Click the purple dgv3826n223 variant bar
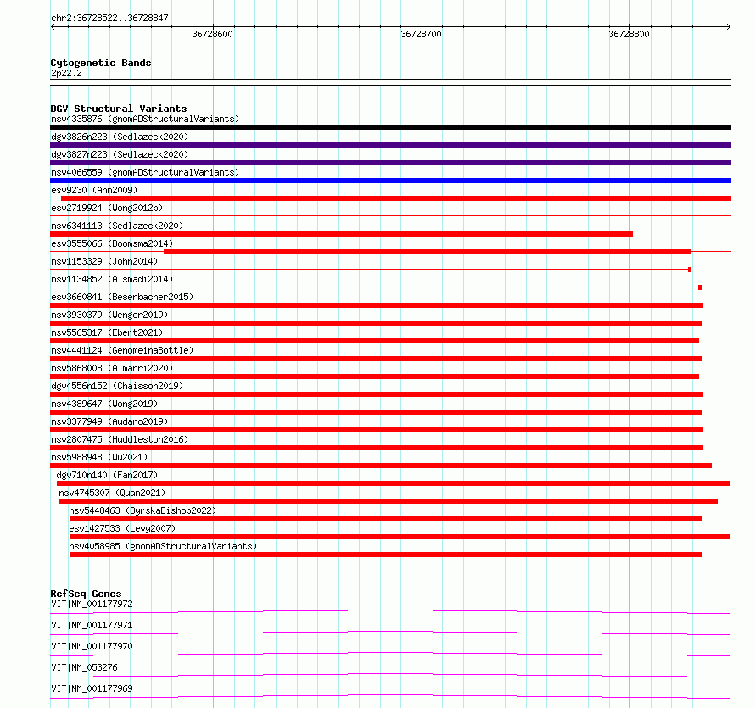Screen dimensions: 755x708 click(390, 145)
